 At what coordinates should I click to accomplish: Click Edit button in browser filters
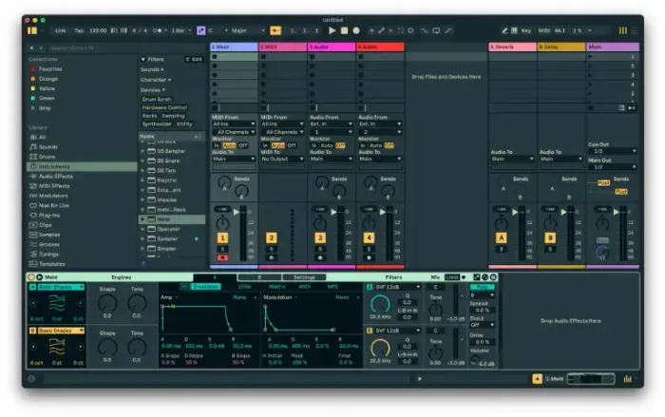[194, 60]
